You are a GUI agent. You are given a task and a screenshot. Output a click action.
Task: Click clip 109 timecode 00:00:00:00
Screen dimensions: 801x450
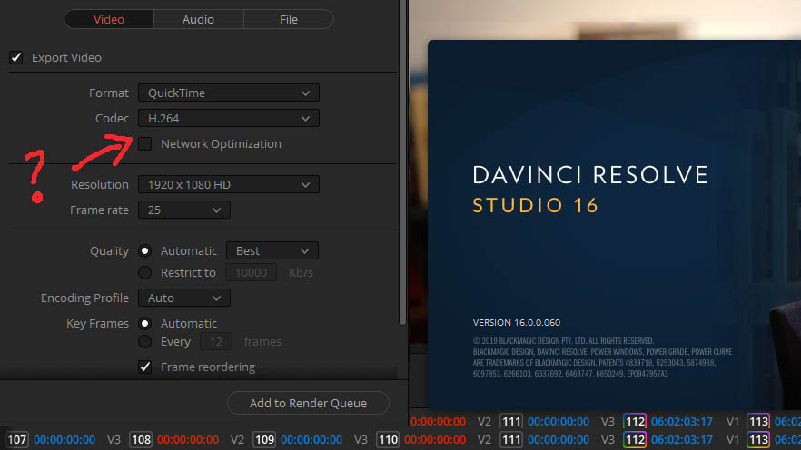(311, 439)
